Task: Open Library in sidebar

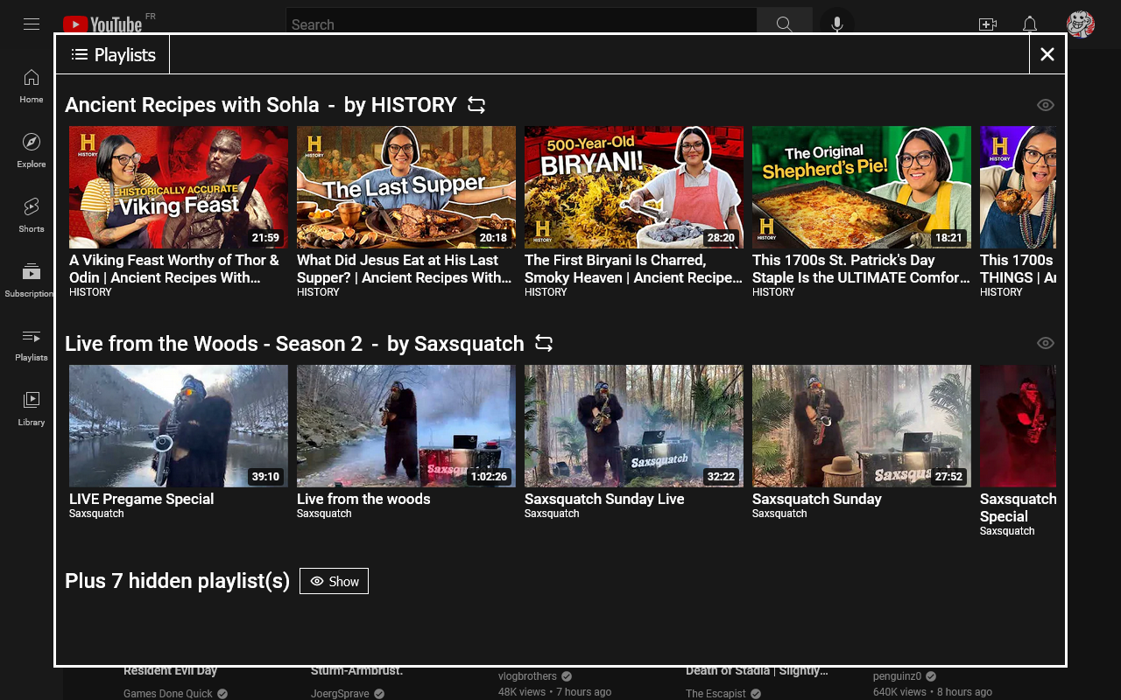Action: tap(32, 409)
